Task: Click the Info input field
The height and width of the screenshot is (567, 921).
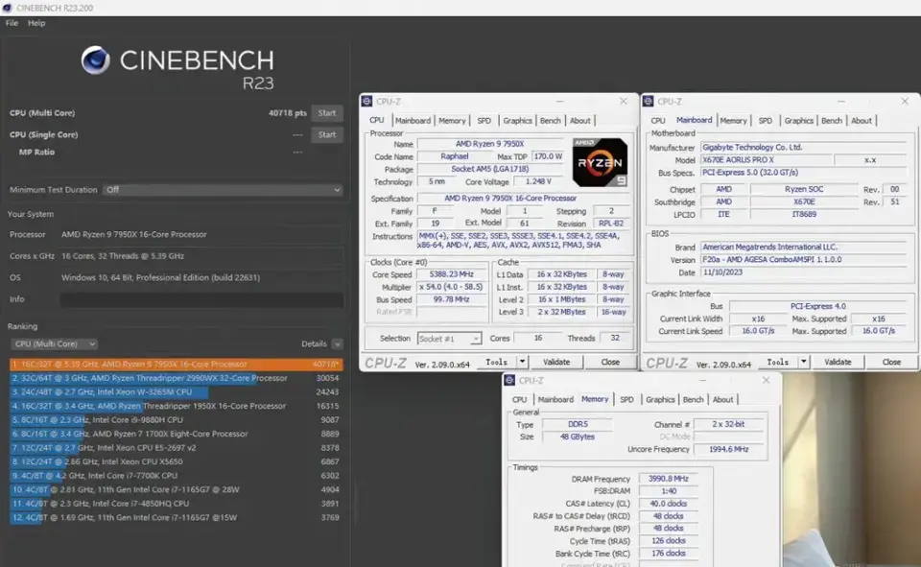Action: [x=201, y=299]
